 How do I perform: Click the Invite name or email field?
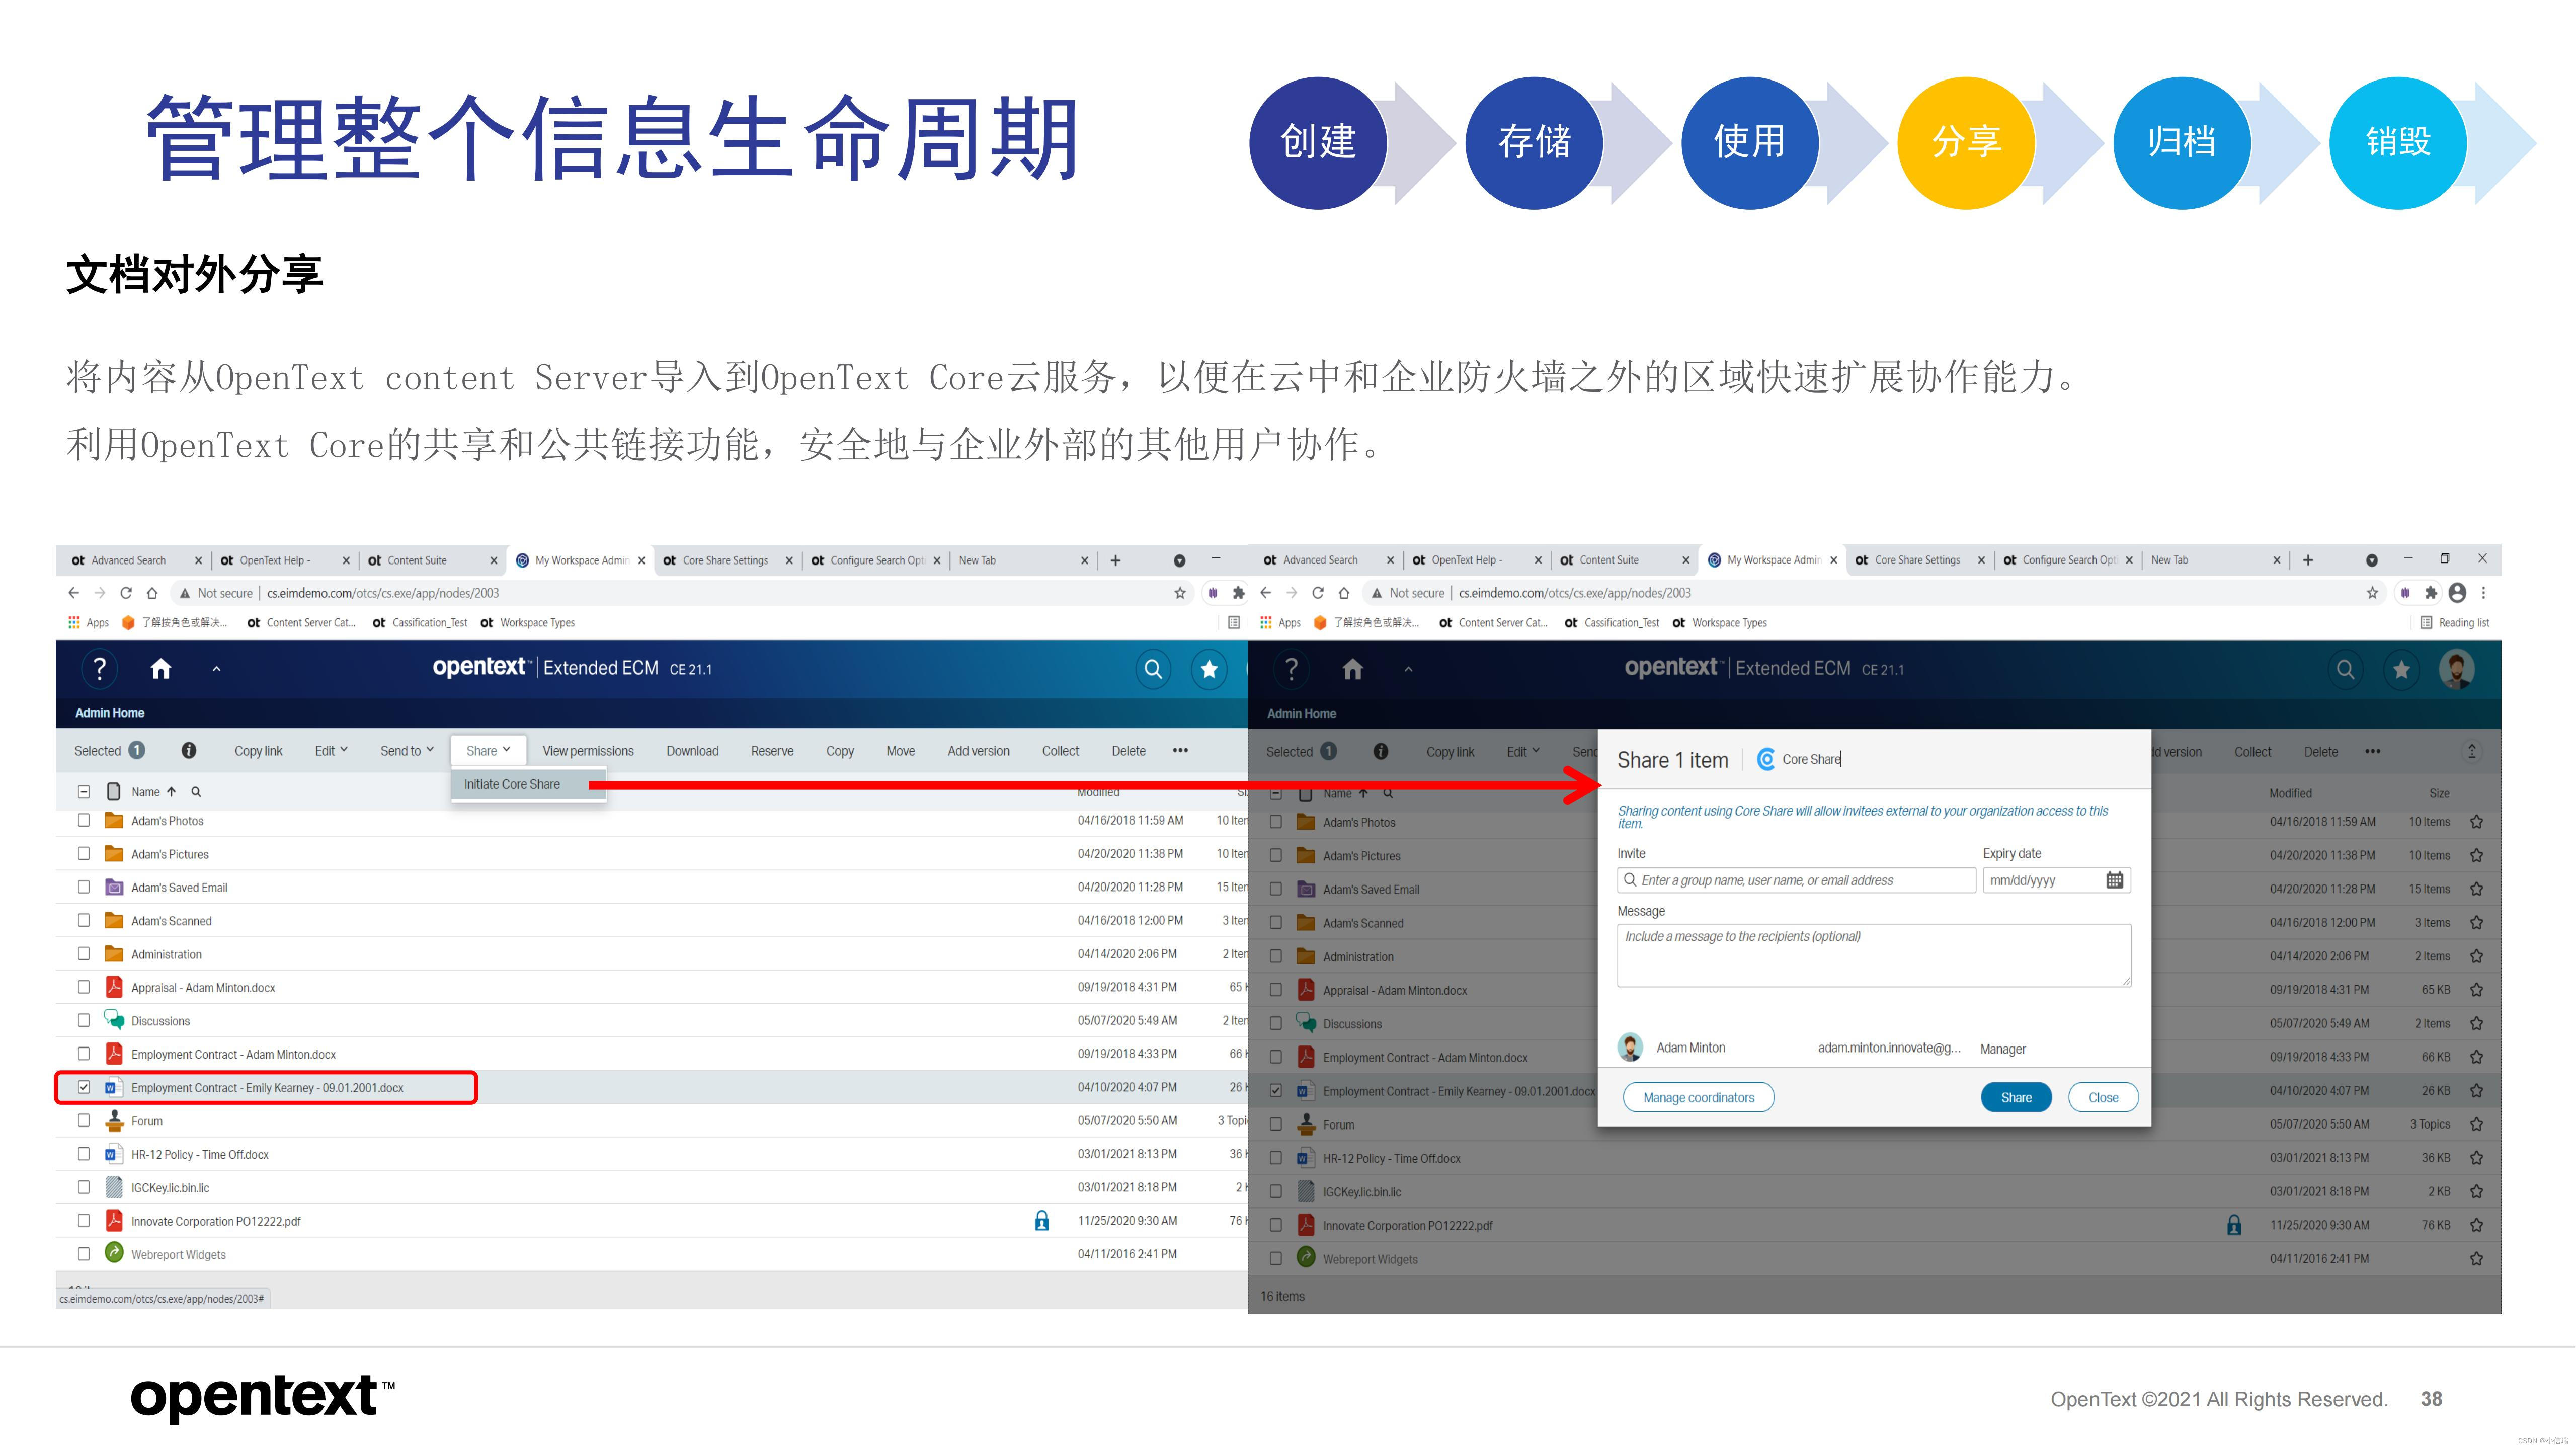coord(1797,880)
